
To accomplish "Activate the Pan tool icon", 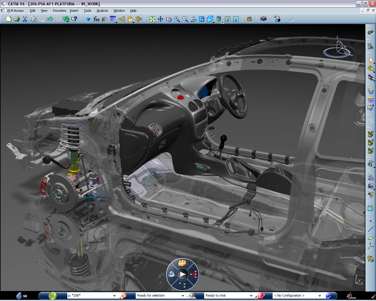I will click(x=160, y=19).
